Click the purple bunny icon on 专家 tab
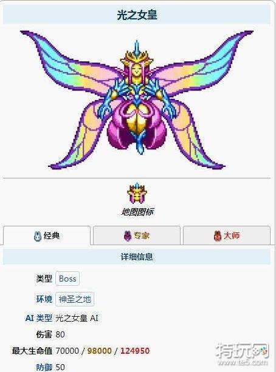Image resolution: width=276 pixels, height=372 pixels. point(128,236)
